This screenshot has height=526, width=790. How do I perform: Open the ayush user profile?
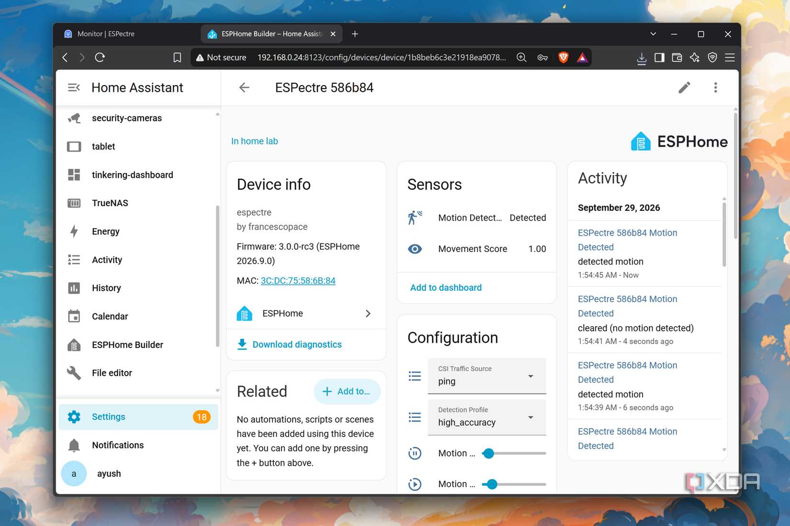[x=139, y=473]
